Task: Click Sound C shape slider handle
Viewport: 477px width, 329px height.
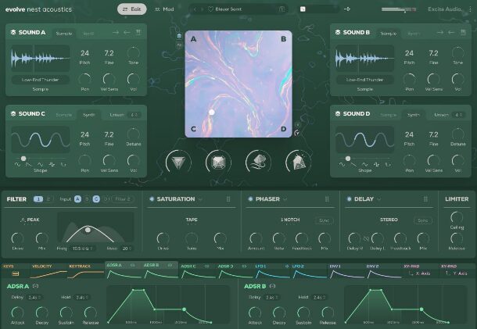Action: [x=23, y=159]
